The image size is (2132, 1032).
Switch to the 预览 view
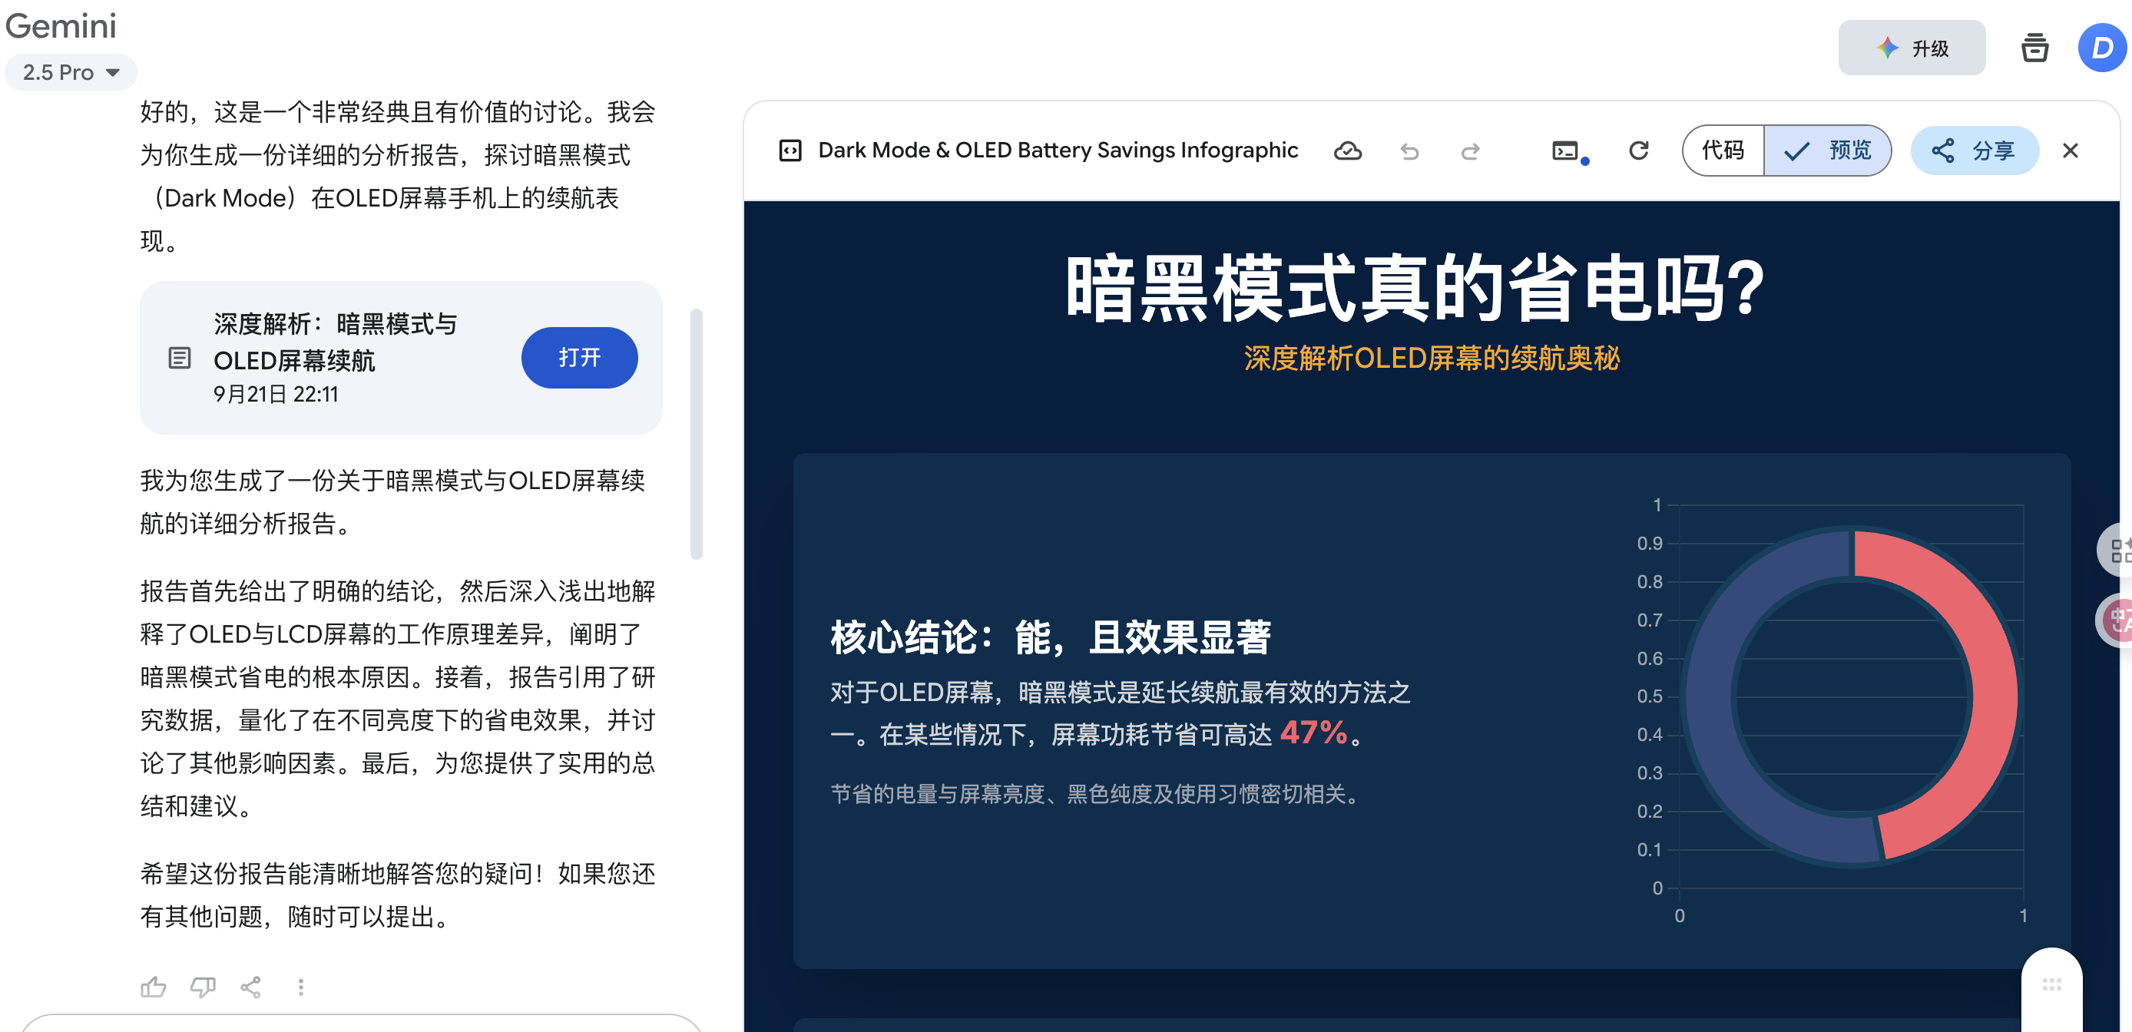pyautogui.click(x=1827, y=150)
